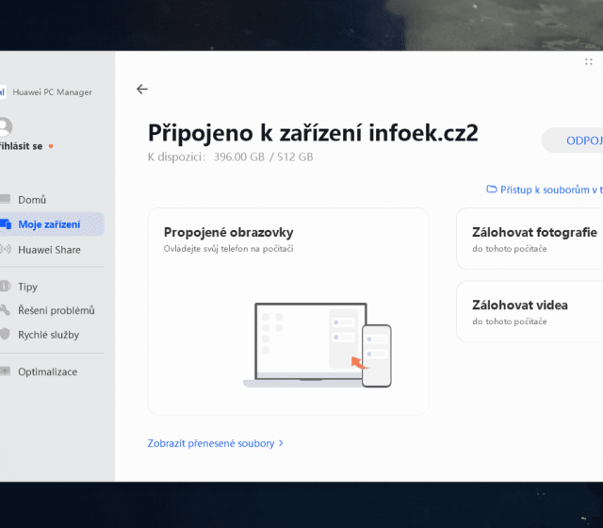603x528 pixels.
Task: Click the Rychlé služby shield icon
Action: [6, 335]
